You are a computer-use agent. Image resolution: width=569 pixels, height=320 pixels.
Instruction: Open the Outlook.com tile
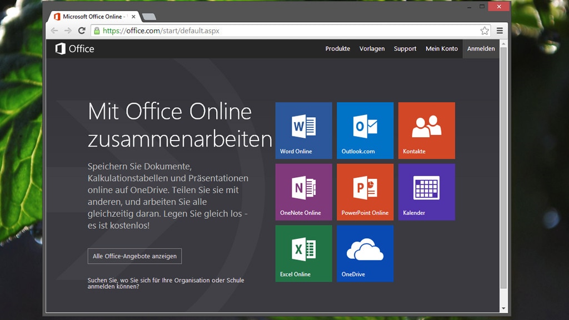365,131
